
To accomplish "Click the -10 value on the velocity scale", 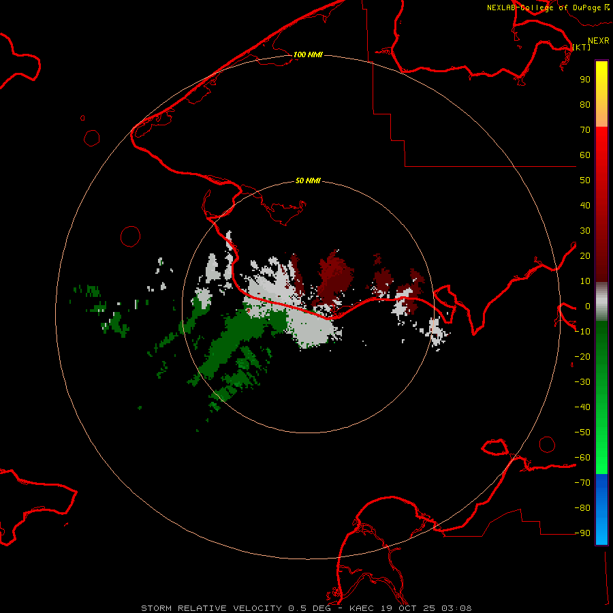I will click(x=582, y=332).
